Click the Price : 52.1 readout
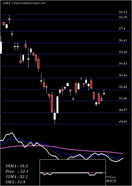132x186 pixels. (x=16, y=171)
